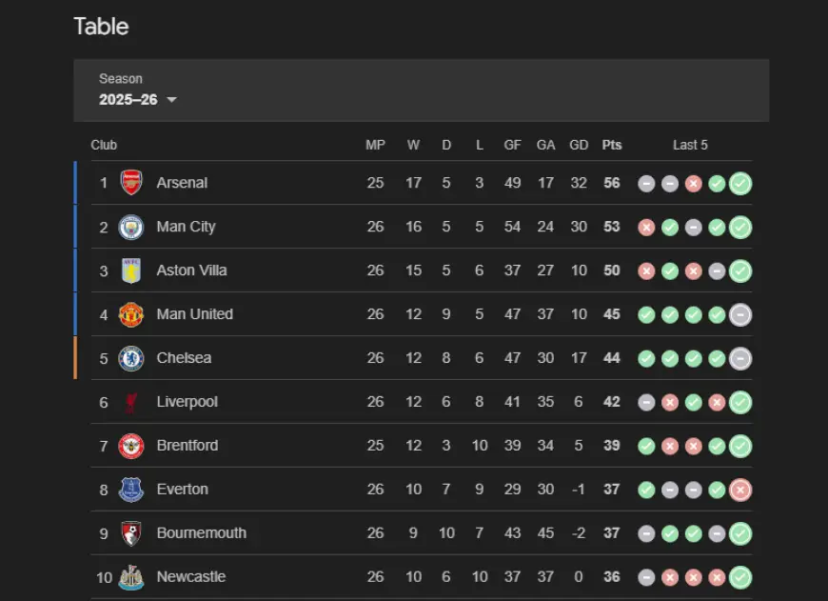Click Liverpool's first draw indicator in Last 5

pos(646,402)
